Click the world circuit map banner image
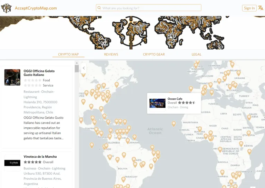The width and height of the screenshot is (265, 188). [132, 33]
